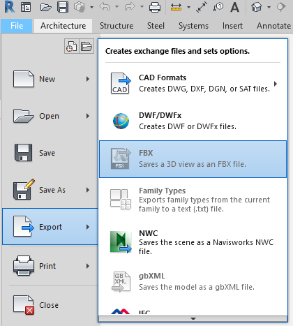Click the Redo arrow icon
The height and width of the screenshot is (326, 293).
pos(130,7)
